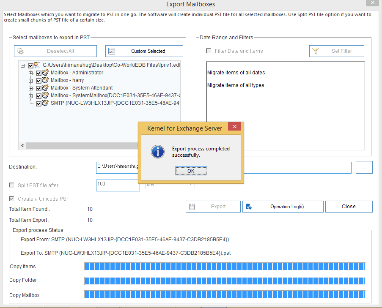Uncheck the Mailbox - System Attendant checkbox
382x308 pixels.
tap(38, 88)
